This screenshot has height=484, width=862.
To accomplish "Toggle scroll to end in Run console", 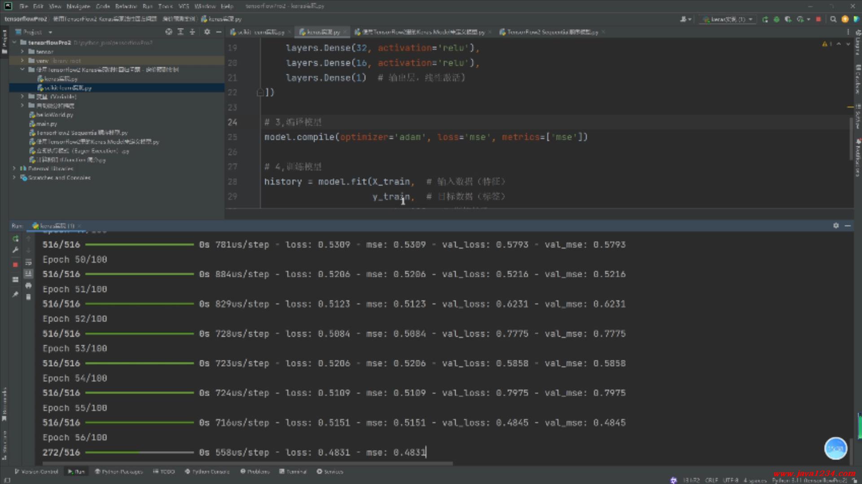I will tap(28, 273).
